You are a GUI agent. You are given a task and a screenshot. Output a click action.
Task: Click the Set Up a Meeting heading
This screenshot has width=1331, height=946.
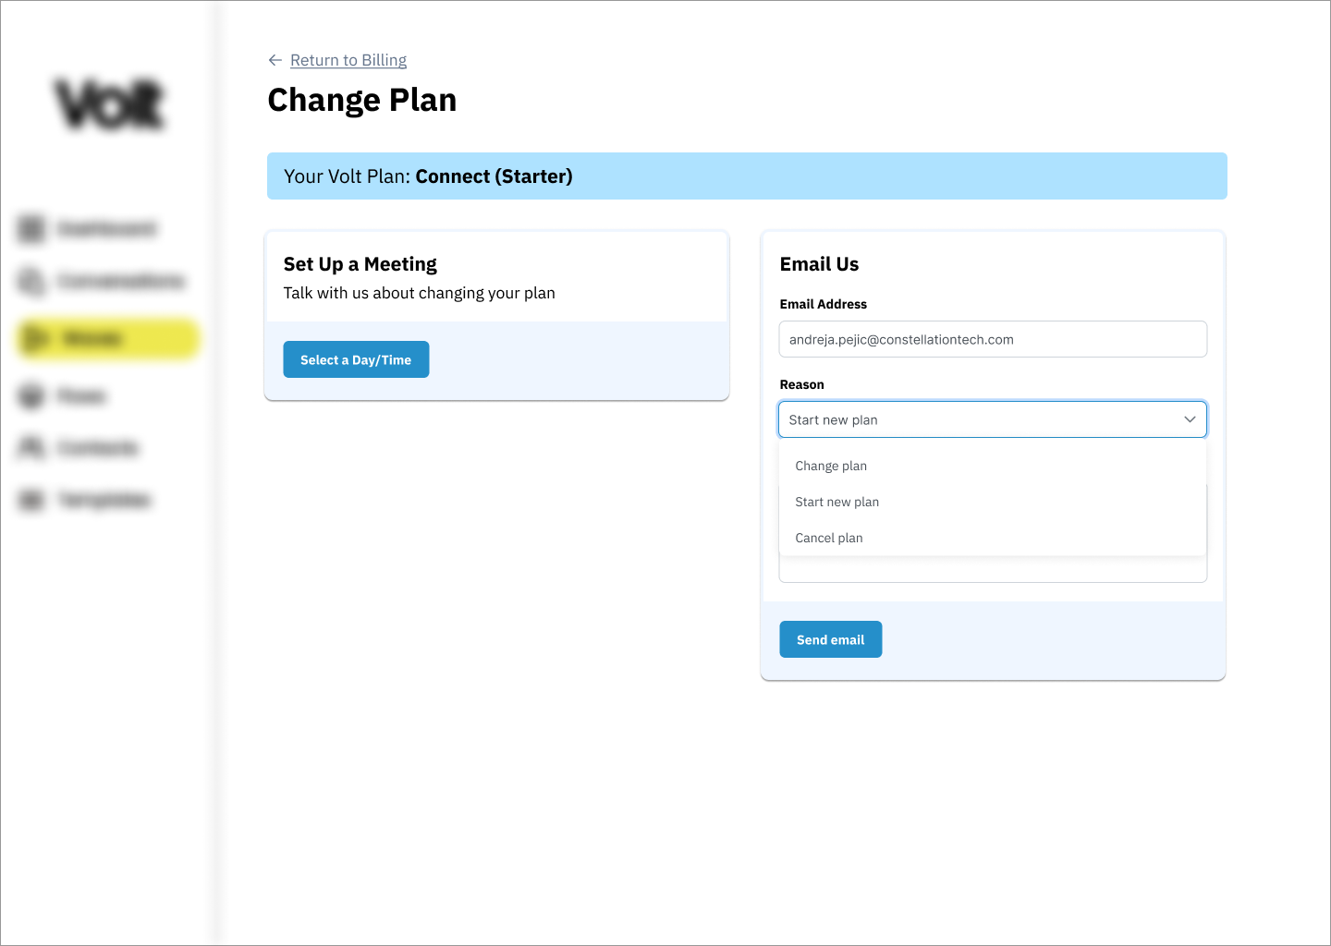point(360,264)
